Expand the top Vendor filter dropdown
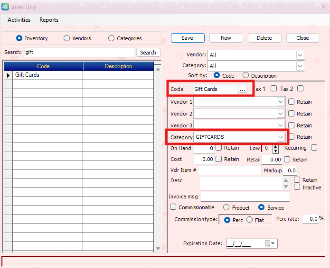 click(300, 55)
